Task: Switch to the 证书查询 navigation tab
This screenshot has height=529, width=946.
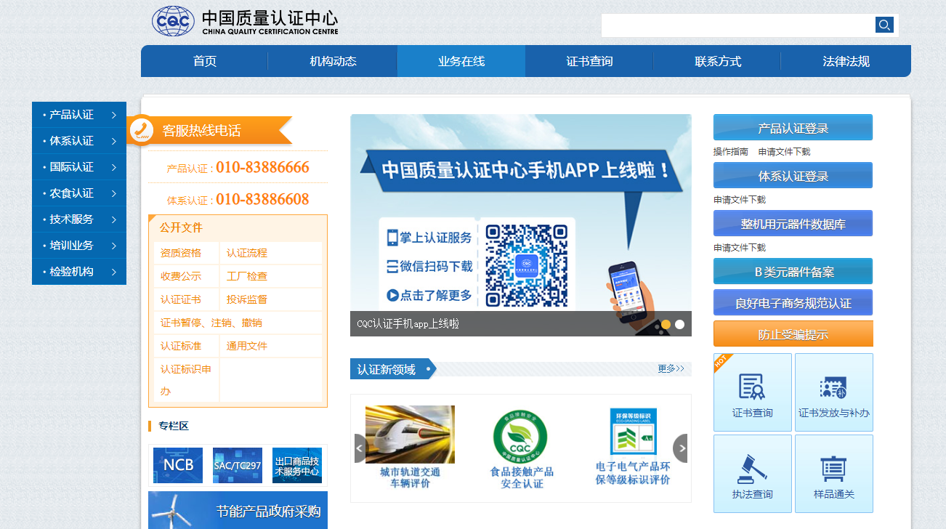Action: (x=589, y=61)
